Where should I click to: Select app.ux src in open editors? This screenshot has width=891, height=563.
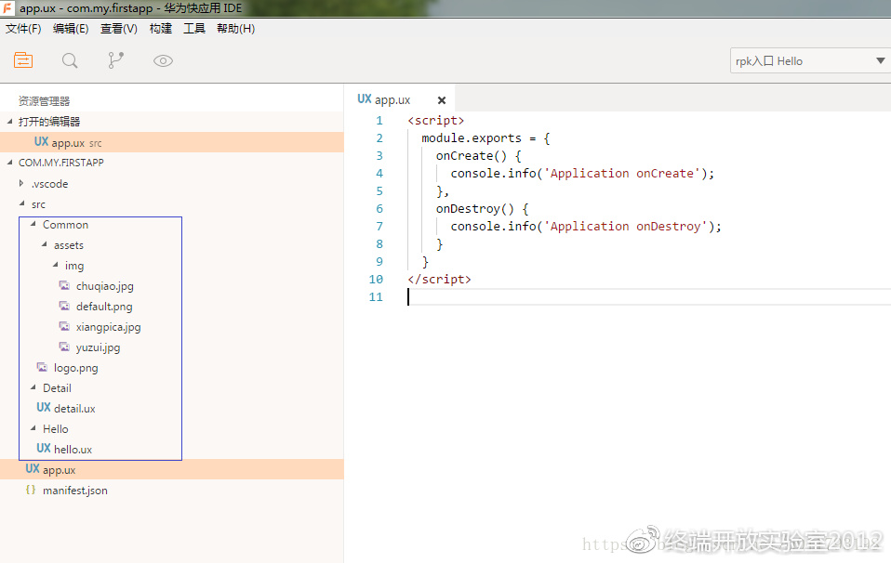(x=172, y=142)
